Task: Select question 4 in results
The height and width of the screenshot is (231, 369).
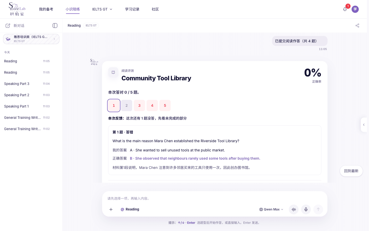Action: [x=152, y=105]
